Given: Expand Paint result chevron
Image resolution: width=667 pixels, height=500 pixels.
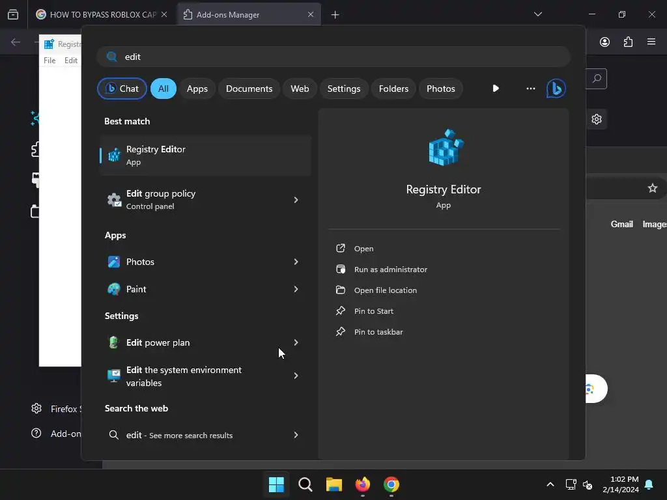Looking at the screenshot, I should click(296, 289).
